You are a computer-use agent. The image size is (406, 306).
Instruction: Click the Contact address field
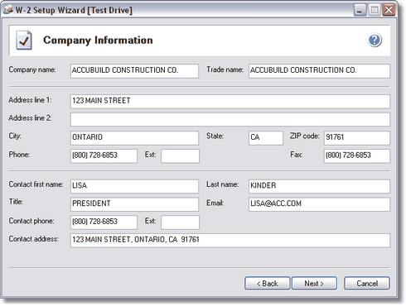230,241
